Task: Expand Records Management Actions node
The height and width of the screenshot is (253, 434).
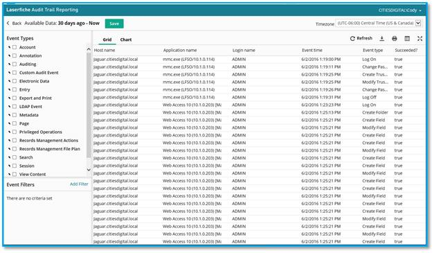Action: coord(9,141)
